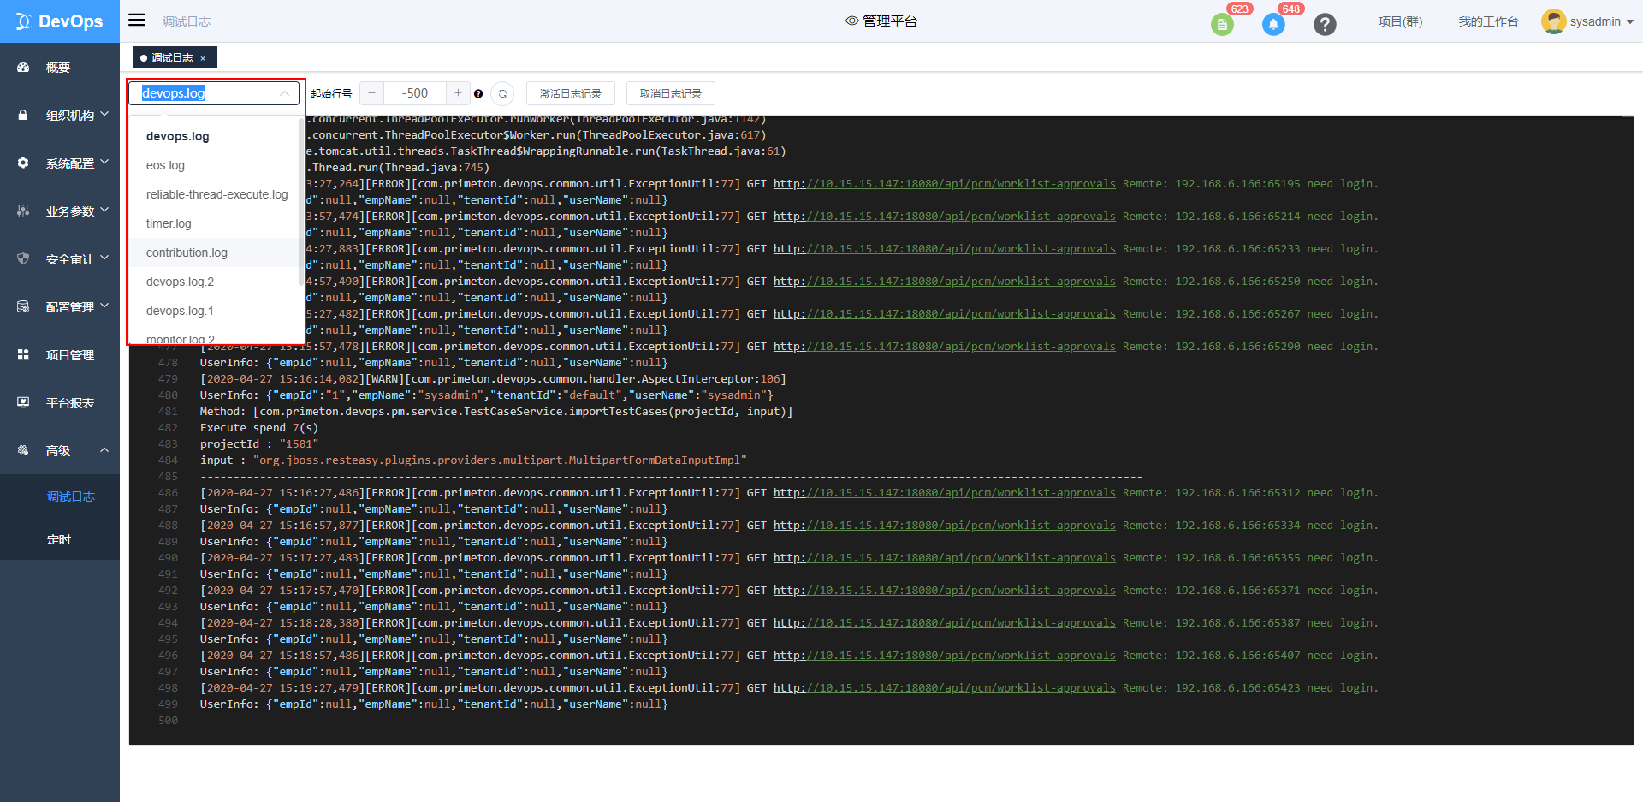Click the log file select input devops.log
Viewport: 1643px width, 802px height.
[x=213, y=93]
